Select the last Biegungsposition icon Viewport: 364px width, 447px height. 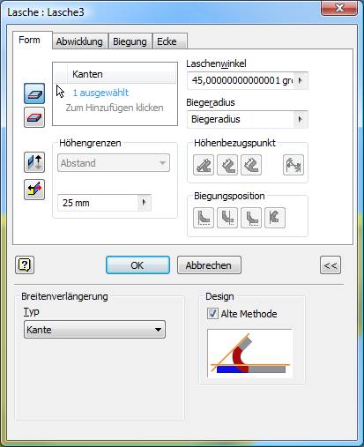(275, 218)
